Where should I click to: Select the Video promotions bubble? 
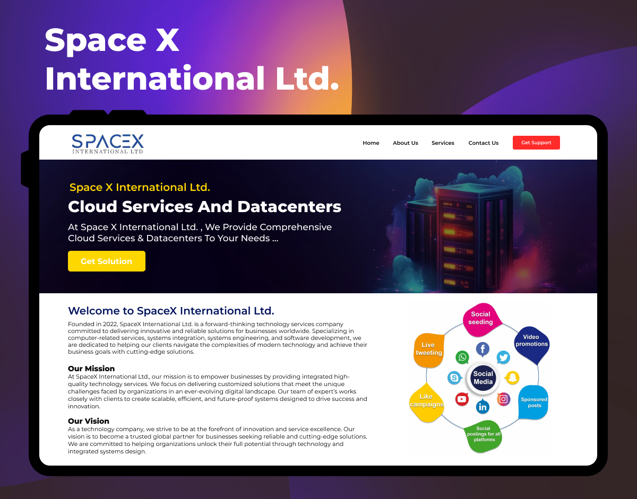point(531,342)
